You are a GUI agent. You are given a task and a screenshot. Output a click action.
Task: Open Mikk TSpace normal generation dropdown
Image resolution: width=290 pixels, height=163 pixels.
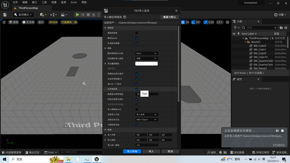[x=146, y=119]
